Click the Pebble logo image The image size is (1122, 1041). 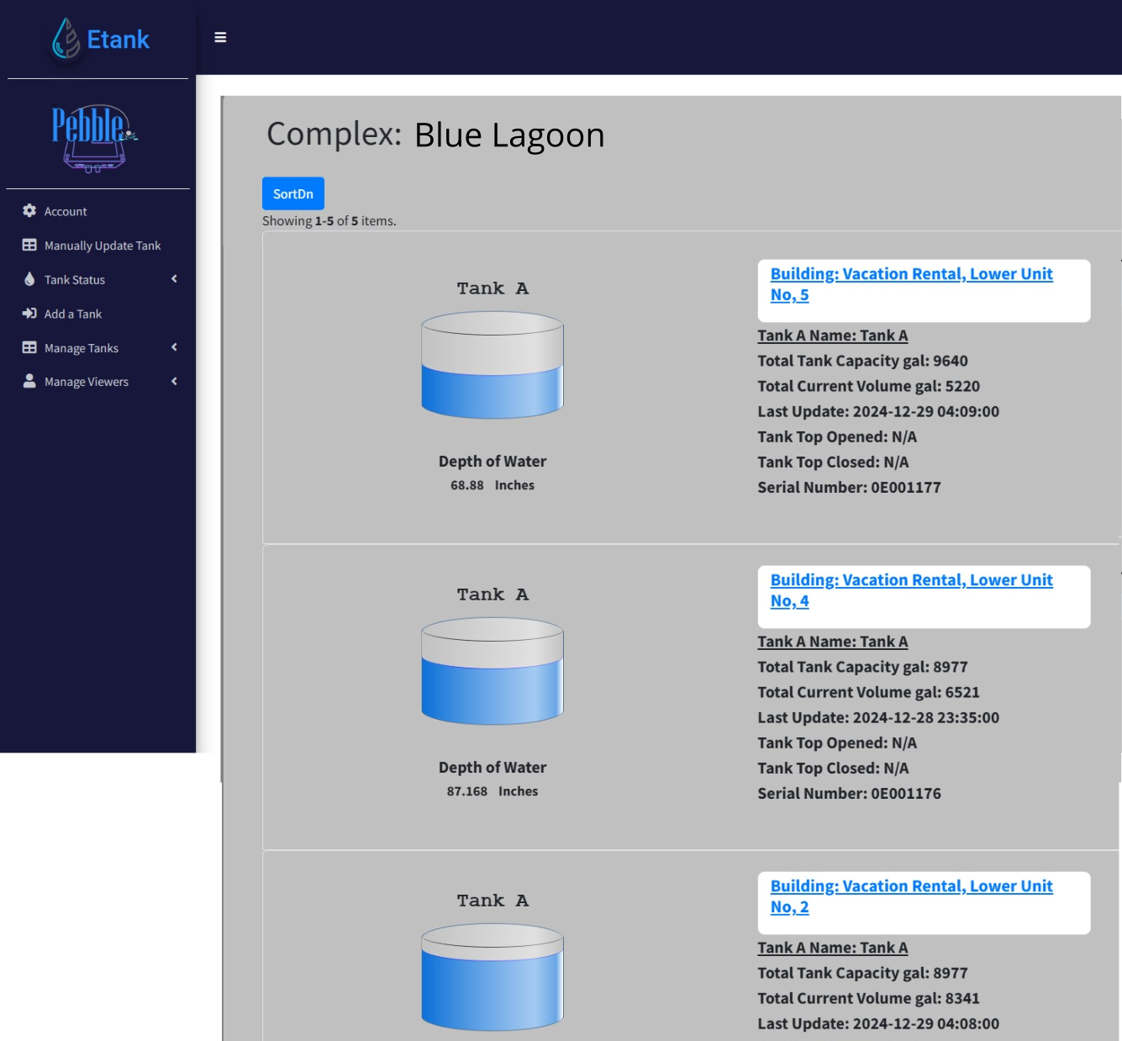click(x=95, y=139)
